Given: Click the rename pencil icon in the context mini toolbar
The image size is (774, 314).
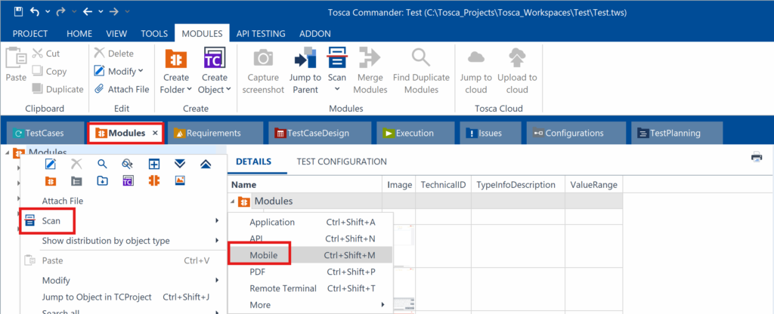Looking at the screenshot, I should (51, 164).
